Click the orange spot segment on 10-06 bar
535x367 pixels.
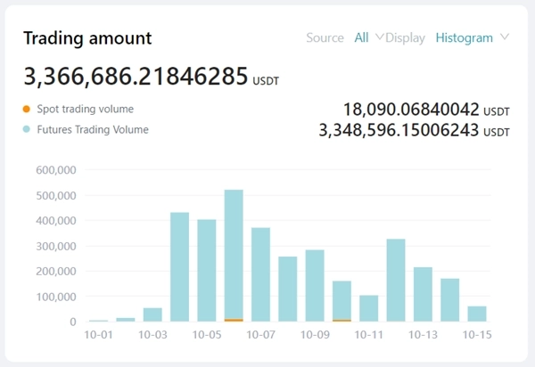click(x=234, y=320)
